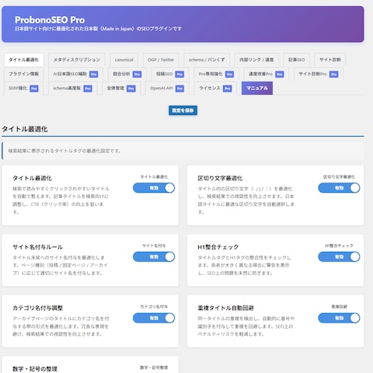The height and width of the screenshot is (373, 373).
Task: Click the 数字・記号の整理 card heading
Action: (35, 369)
